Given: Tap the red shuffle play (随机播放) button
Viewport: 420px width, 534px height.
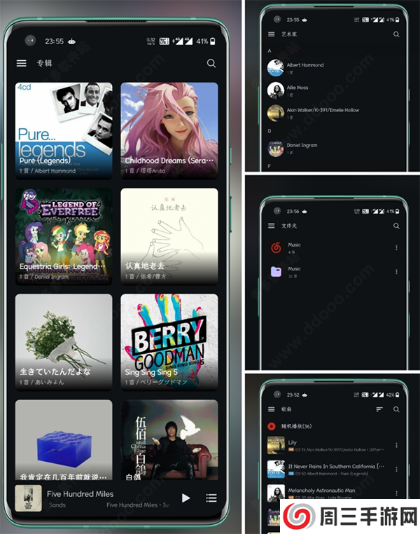Looking at the screenshot, I should coord(272,426).
